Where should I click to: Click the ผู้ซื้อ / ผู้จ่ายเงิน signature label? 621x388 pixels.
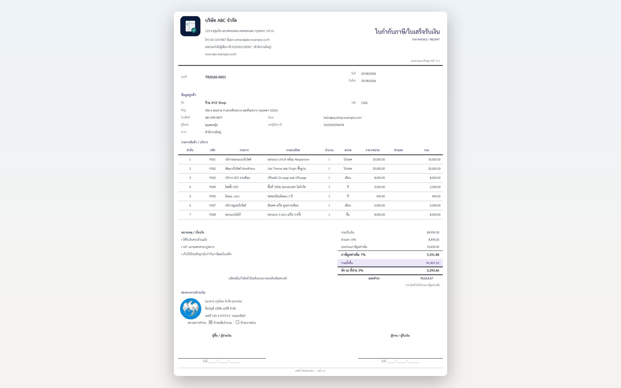click(222, 335)
